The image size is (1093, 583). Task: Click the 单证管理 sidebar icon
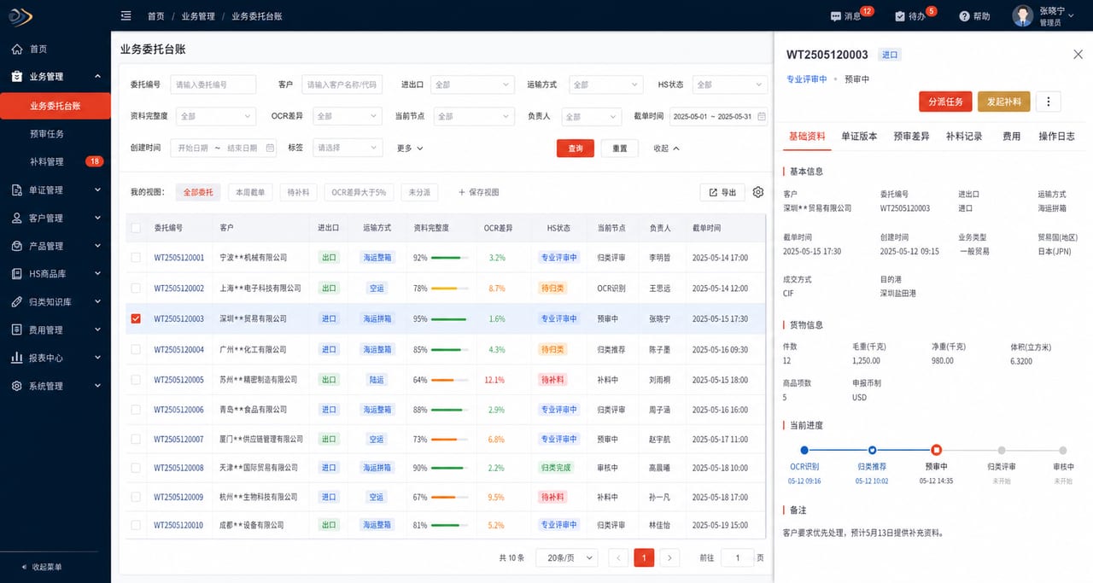[x=17, y=189]
